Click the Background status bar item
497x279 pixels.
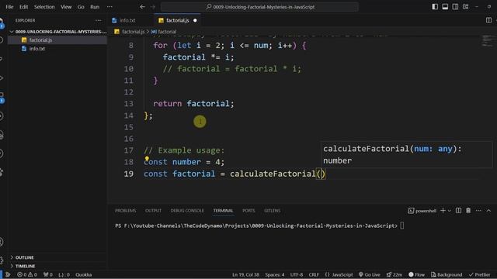pyautogui.click(x=447, y=274)
